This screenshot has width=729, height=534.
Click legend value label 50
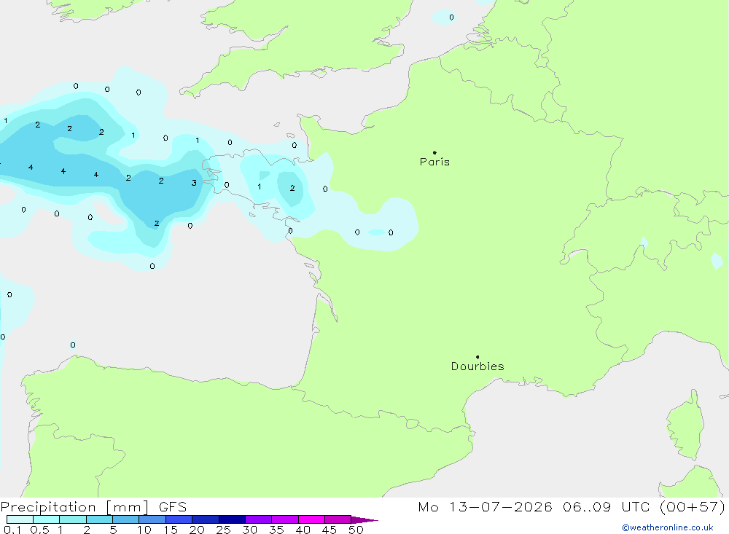click(x=356, y=530)
